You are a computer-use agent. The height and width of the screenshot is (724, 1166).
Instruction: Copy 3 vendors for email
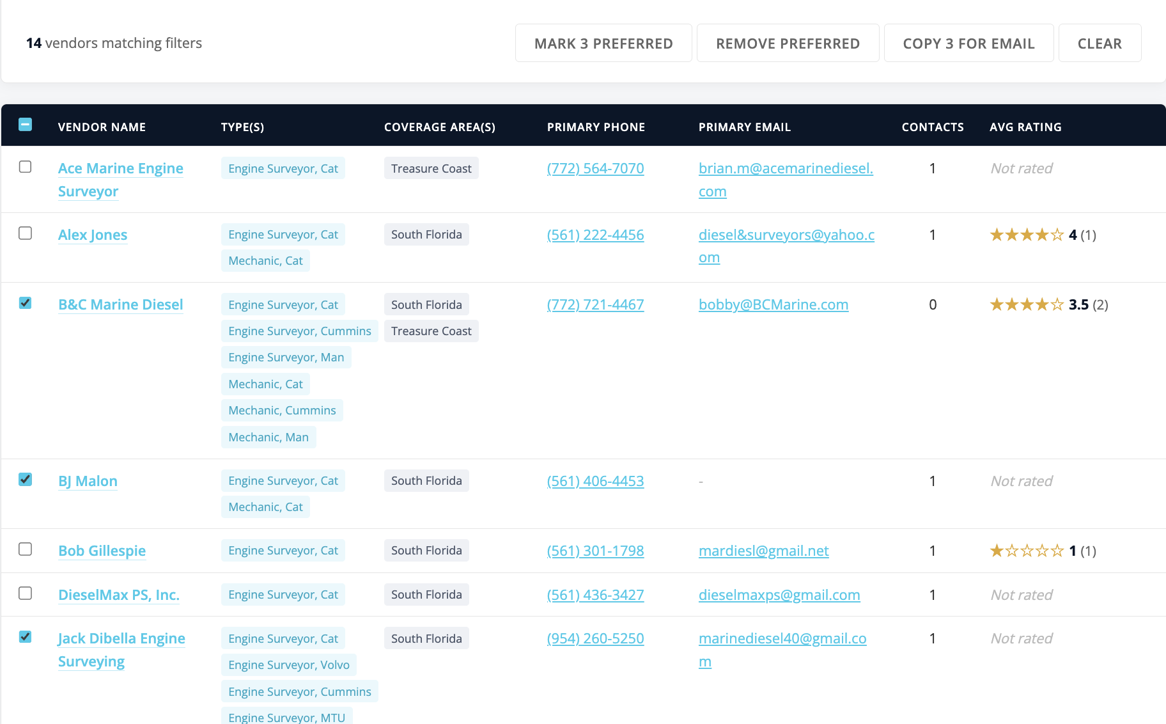968,43
